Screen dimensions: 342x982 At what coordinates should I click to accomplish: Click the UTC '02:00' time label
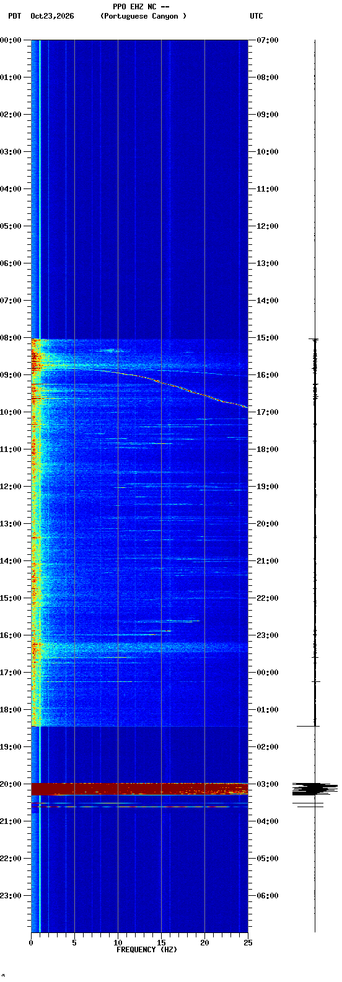point(268,747)
